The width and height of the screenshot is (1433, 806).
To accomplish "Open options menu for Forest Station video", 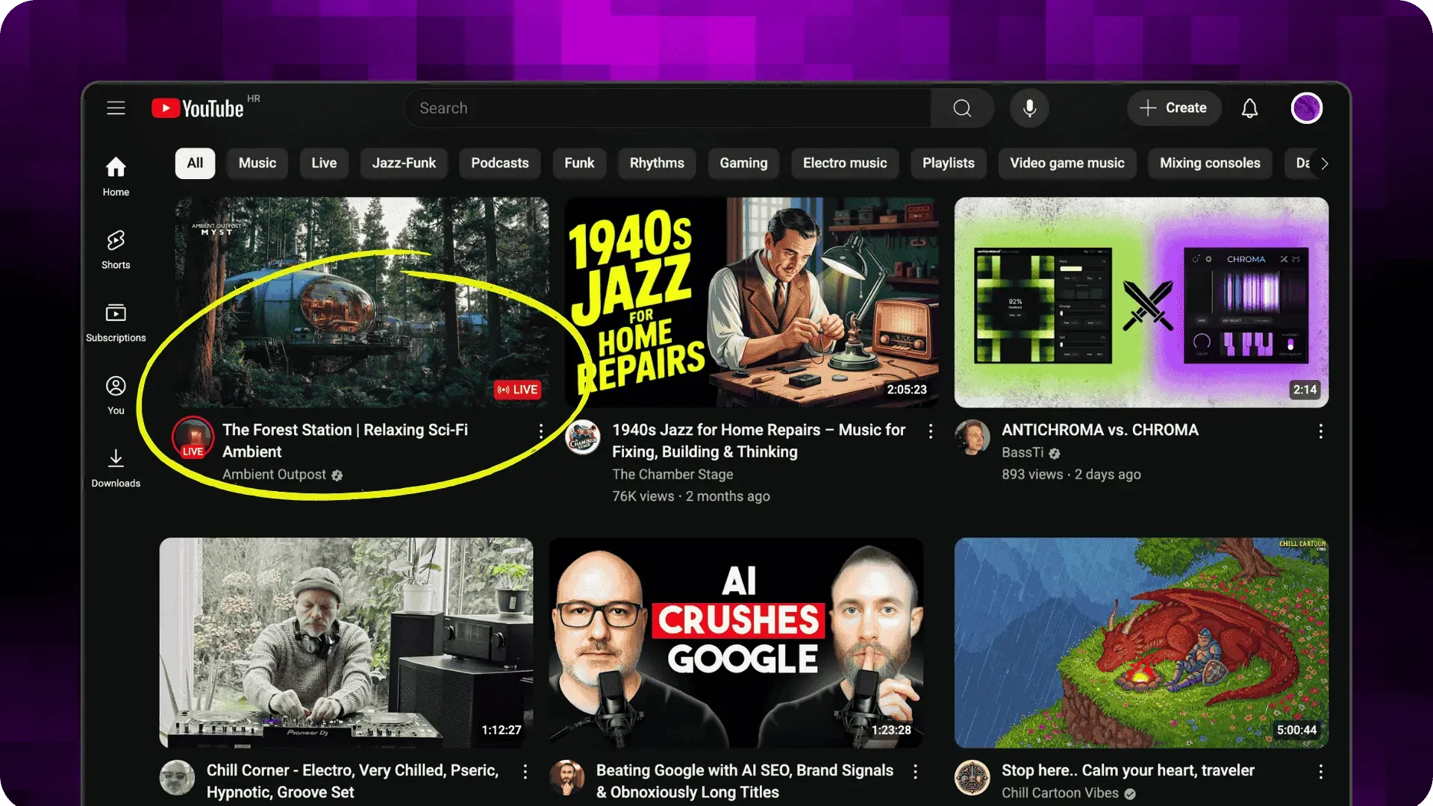I will click(x=541, y=431).
